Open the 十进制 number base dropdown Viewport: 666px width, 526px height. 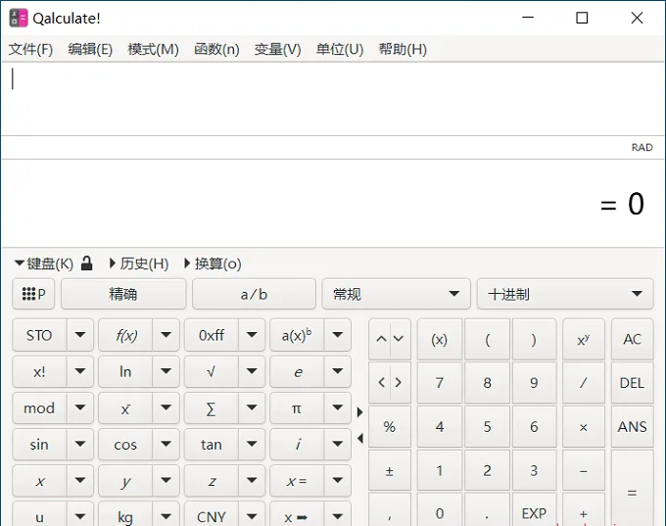pos(565,294)
